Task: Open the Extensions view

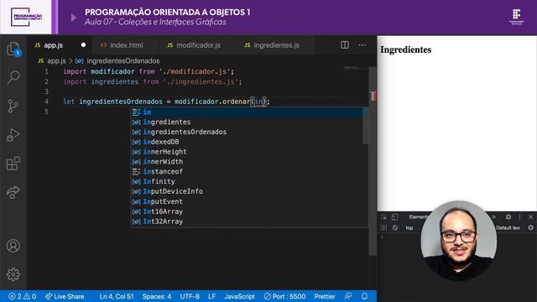Action: click(x=13, y=164)
